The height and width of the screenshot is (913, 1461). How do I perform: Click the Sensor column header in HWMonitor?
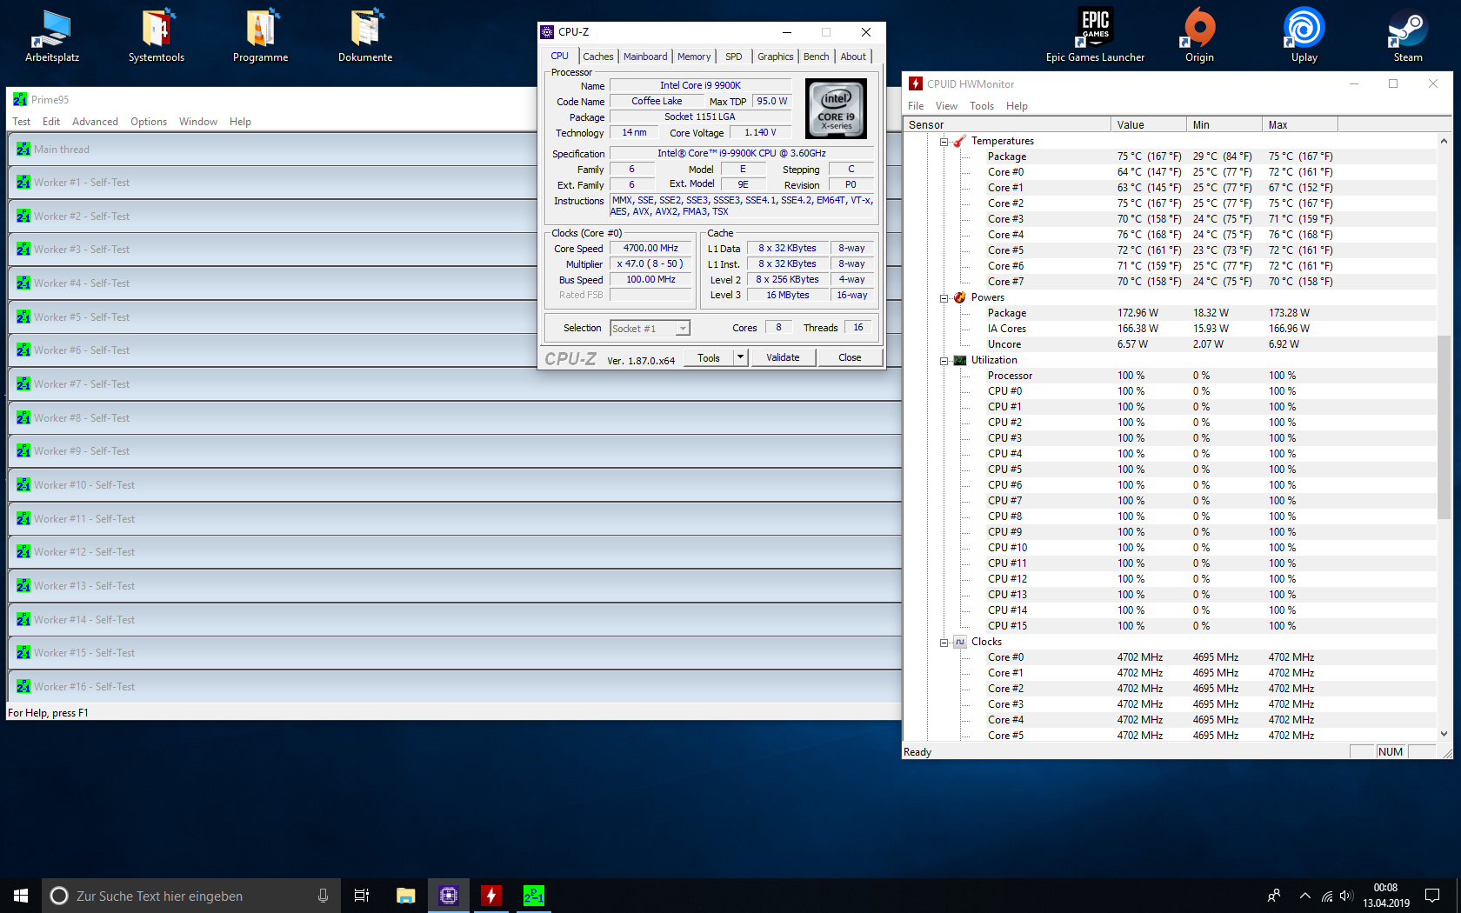tap(1007, 124)
